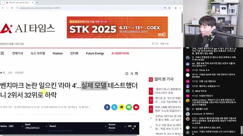Decrease font size with small 가
Viewport: 243px width, 136px height.
coord(132,74)
